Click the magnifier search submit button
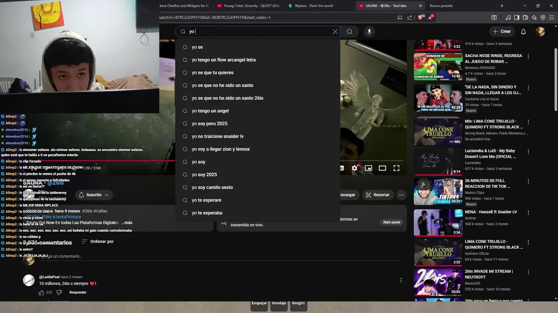This screenshot has width=558, height=313. tap(350, 31)
